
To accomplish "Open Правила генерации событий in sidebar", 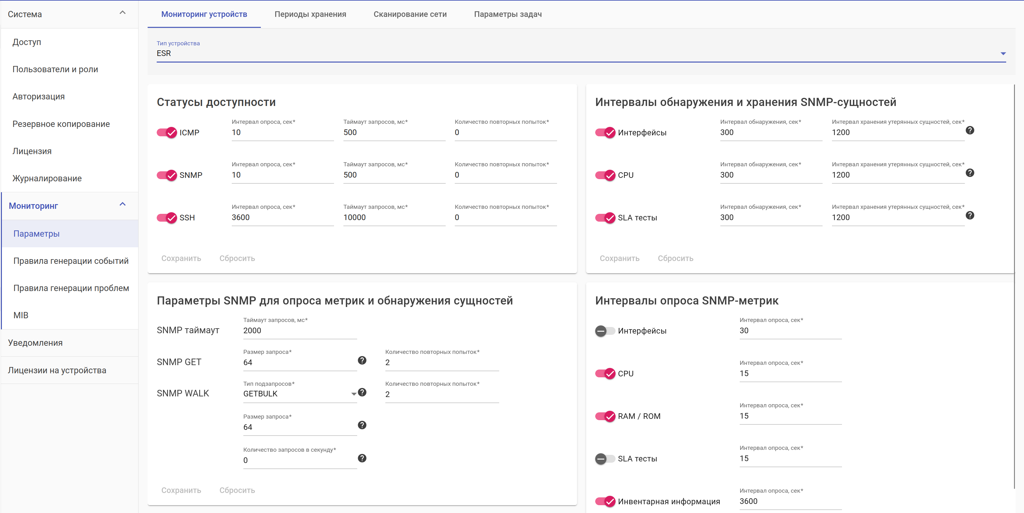I will 71,261.
